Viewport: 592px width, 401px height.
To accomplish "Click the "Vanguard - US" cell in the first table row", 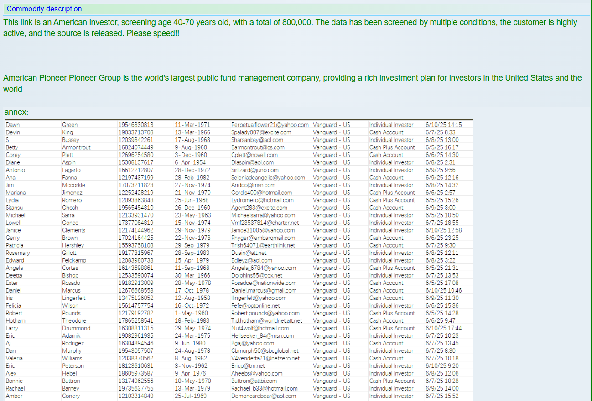I will [x=332, y=125].
